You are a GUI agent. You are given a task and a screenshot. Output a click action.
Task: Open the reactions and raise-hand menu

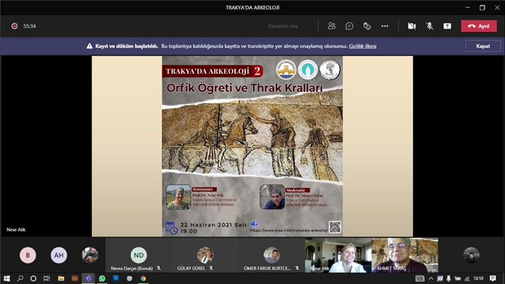click(x=367, y=26)
